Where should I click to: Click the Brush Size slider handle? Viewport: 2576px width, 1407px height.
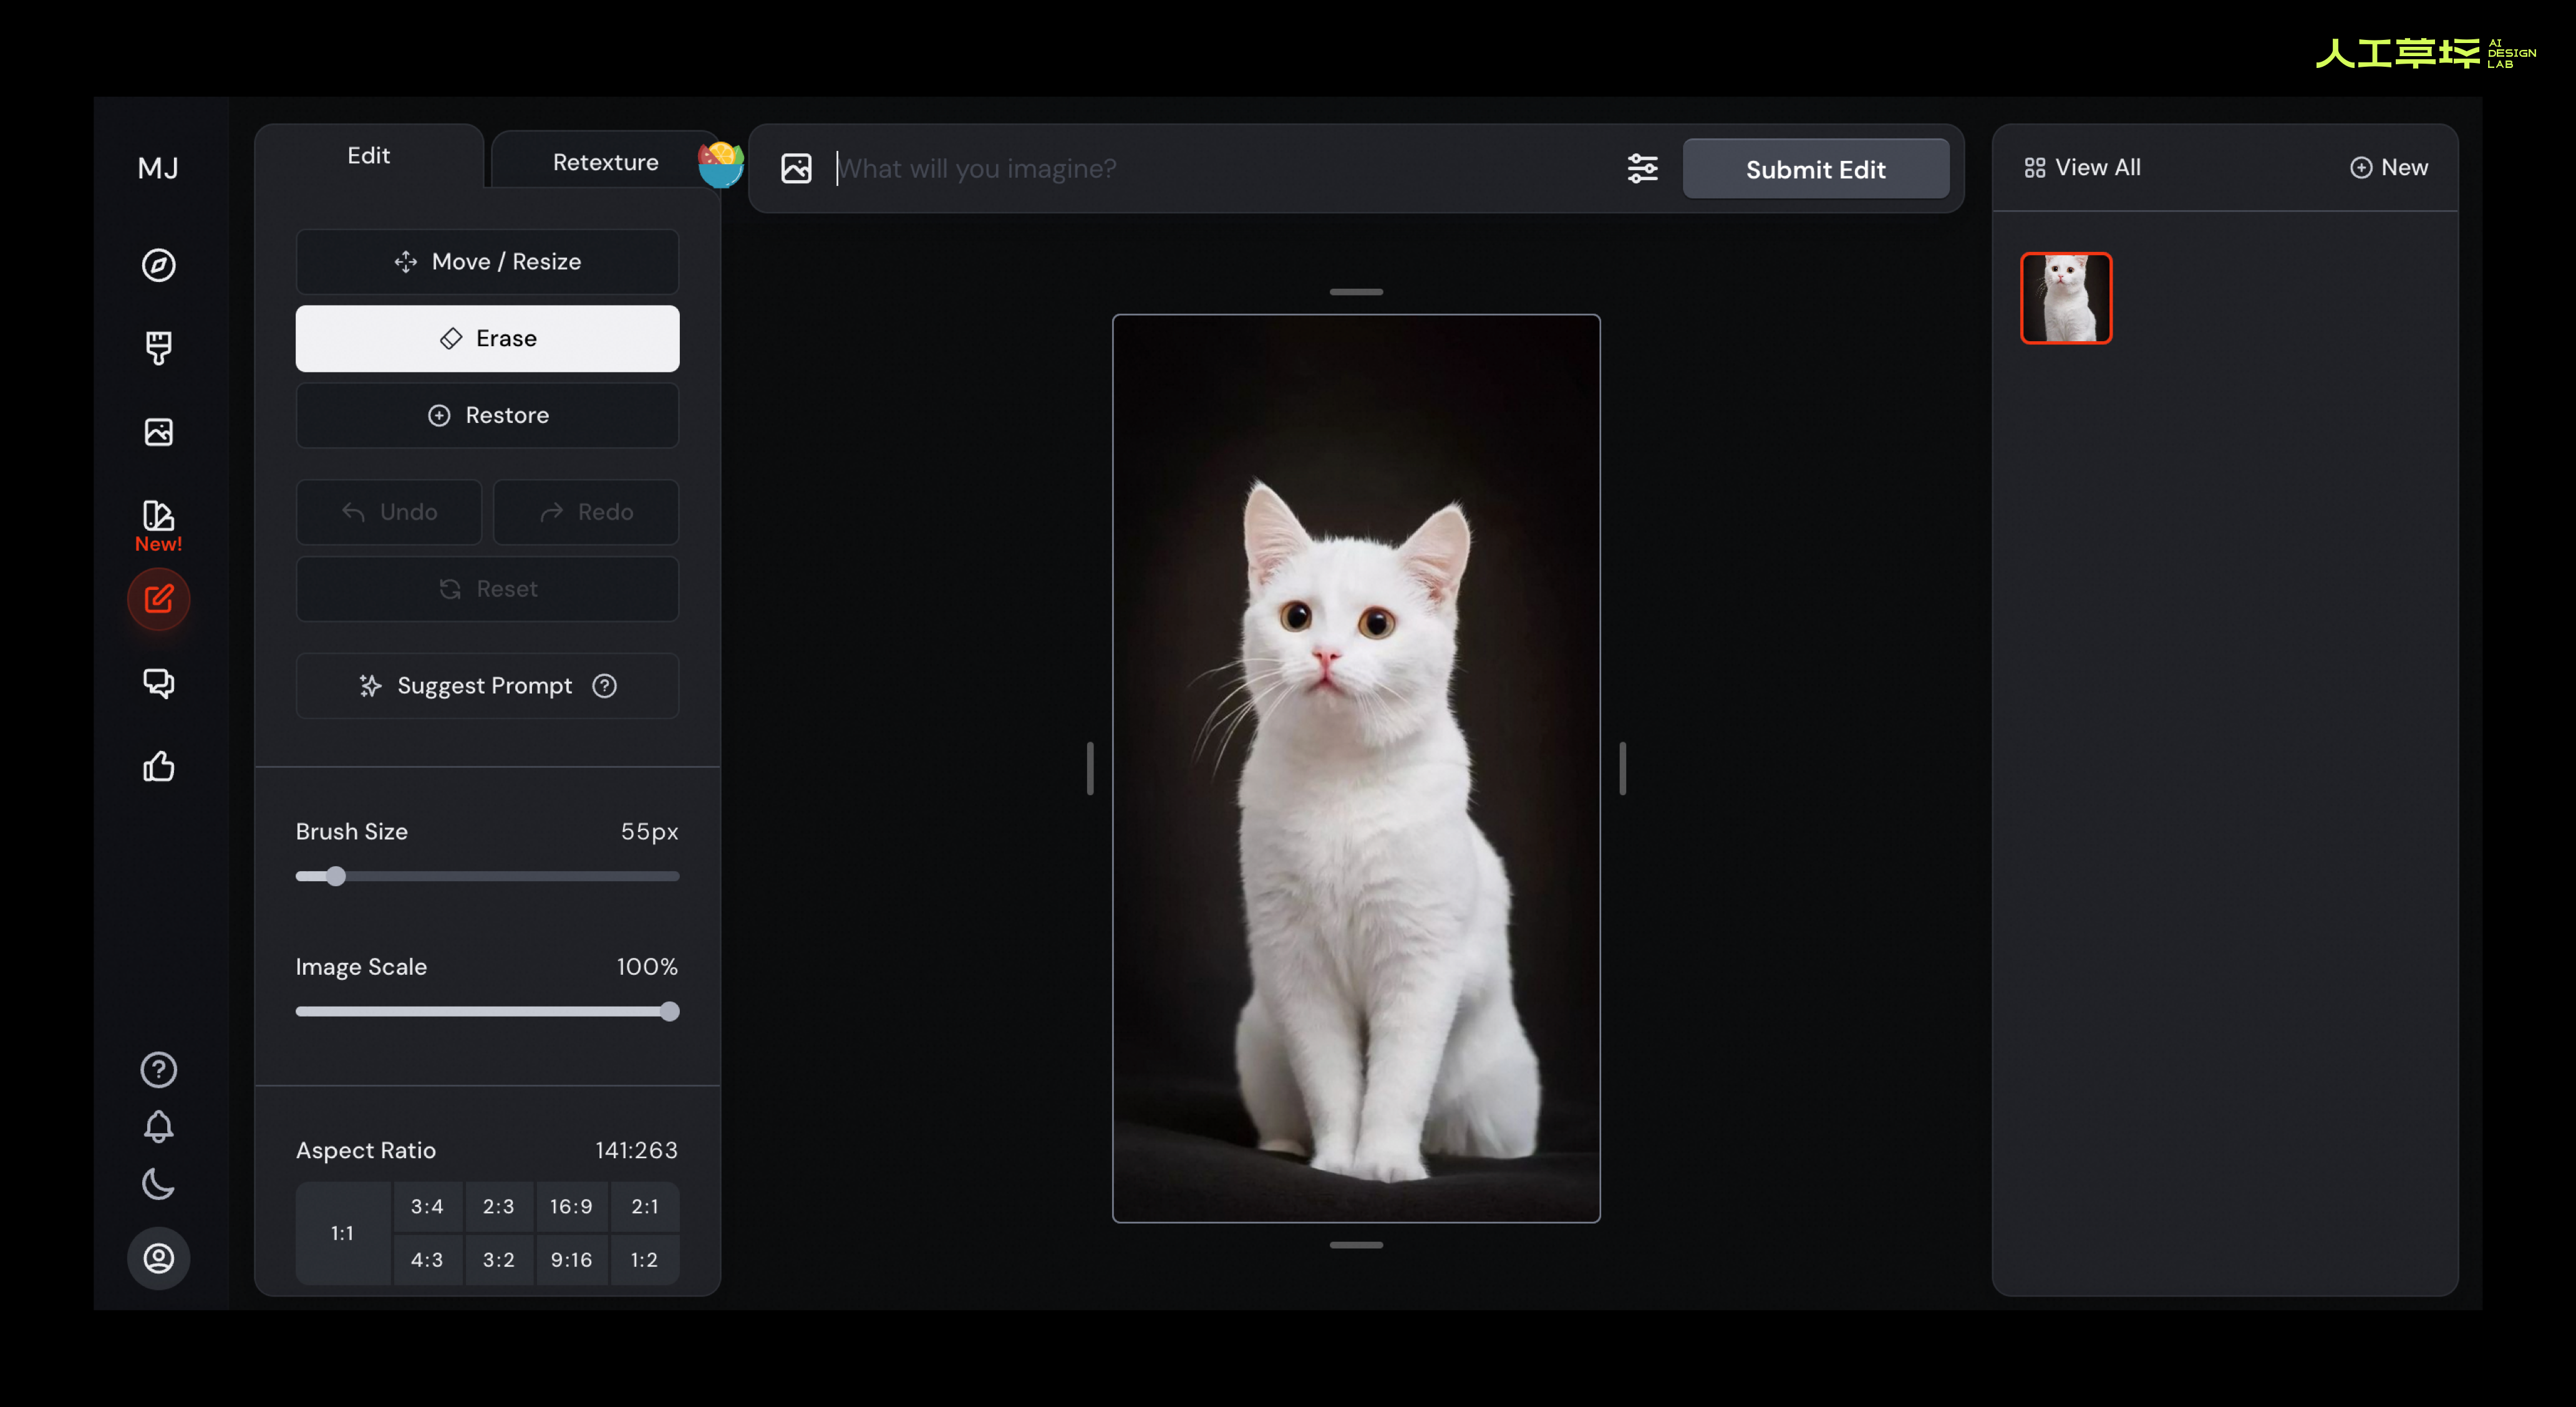pos(336,876)
